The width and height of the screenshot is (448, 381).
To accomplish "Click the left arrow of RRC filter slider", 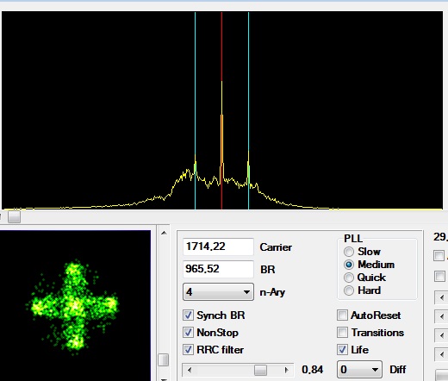I will click(x=189, y=370).
